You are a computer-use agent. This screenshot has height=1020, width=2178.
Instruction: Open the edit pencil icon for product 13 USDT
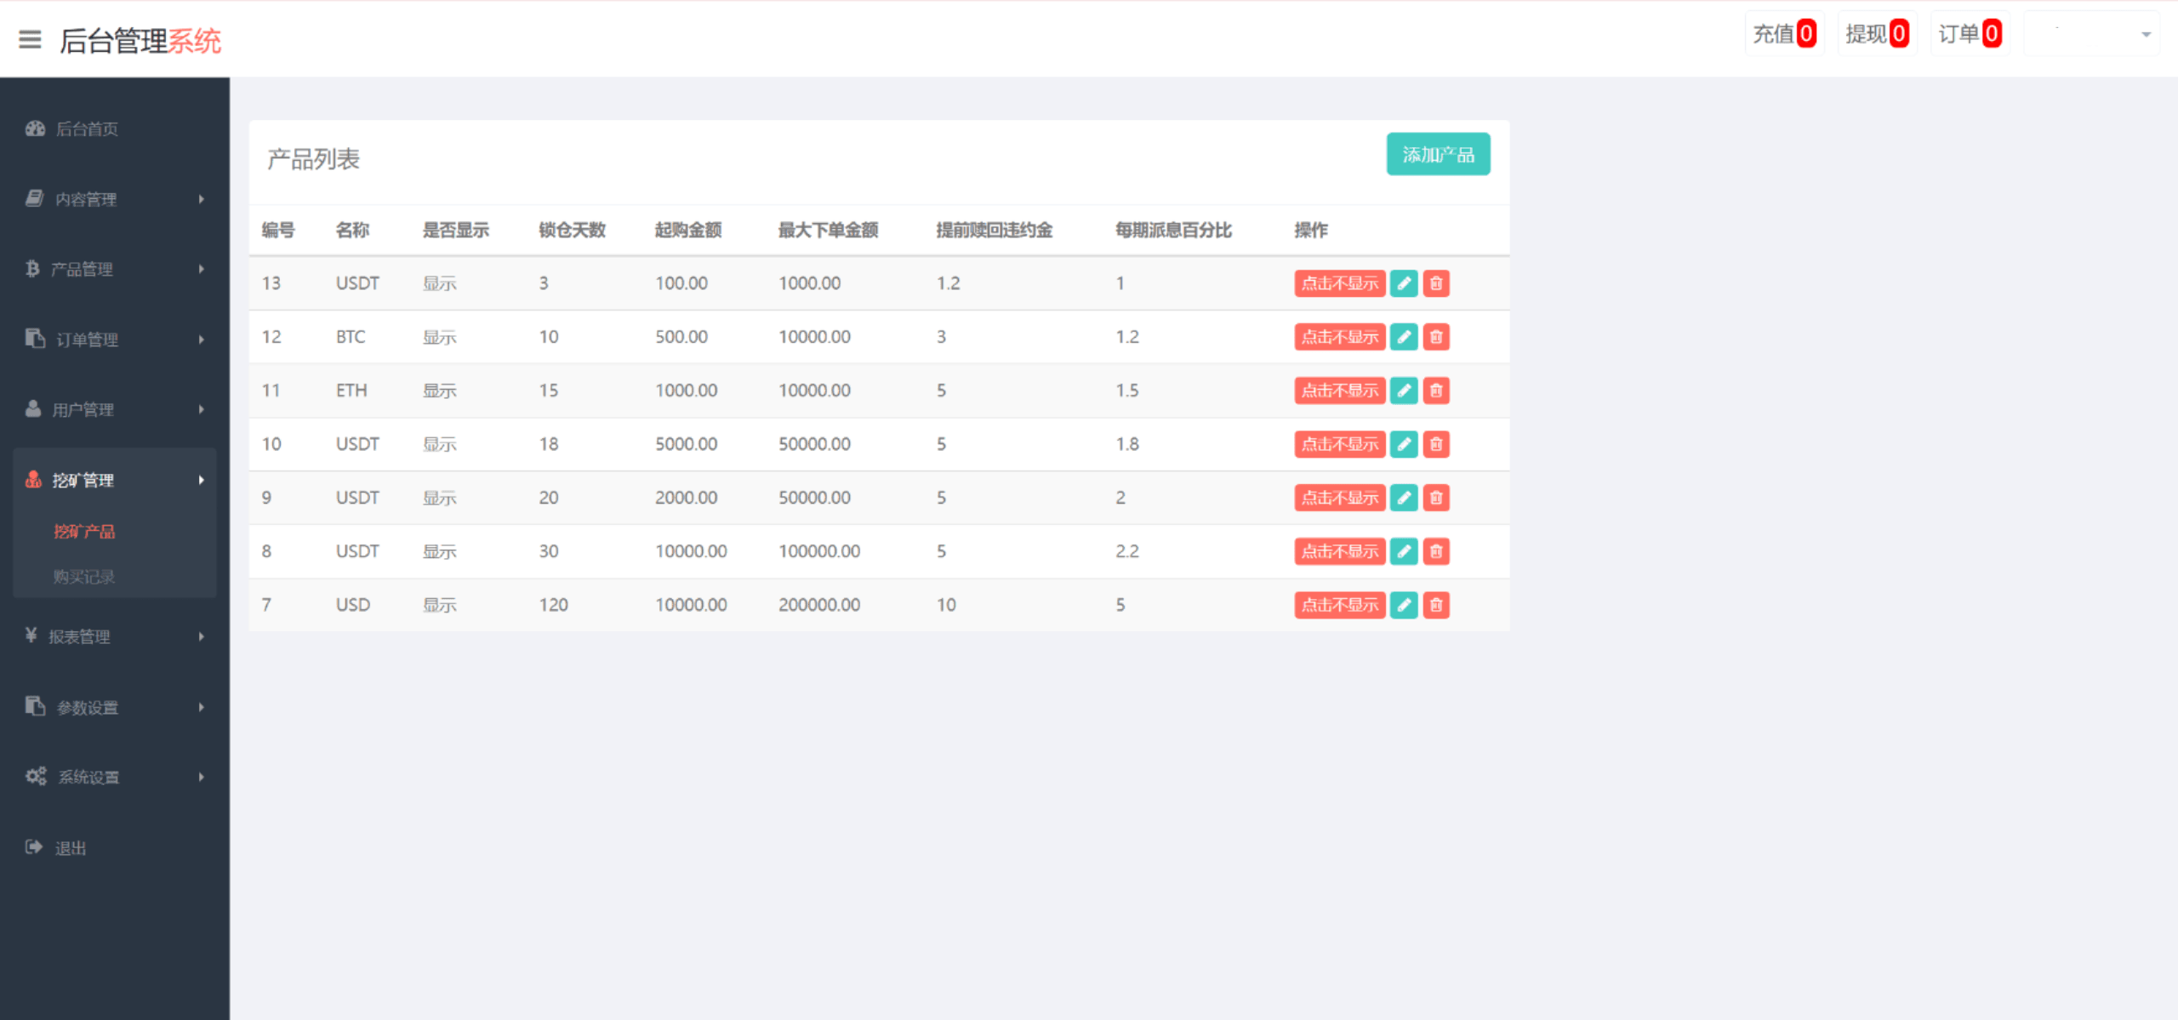click(1404, 283)
